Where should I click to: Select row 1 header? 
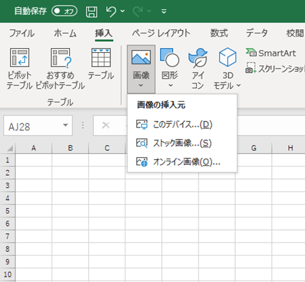pos(7,160)
